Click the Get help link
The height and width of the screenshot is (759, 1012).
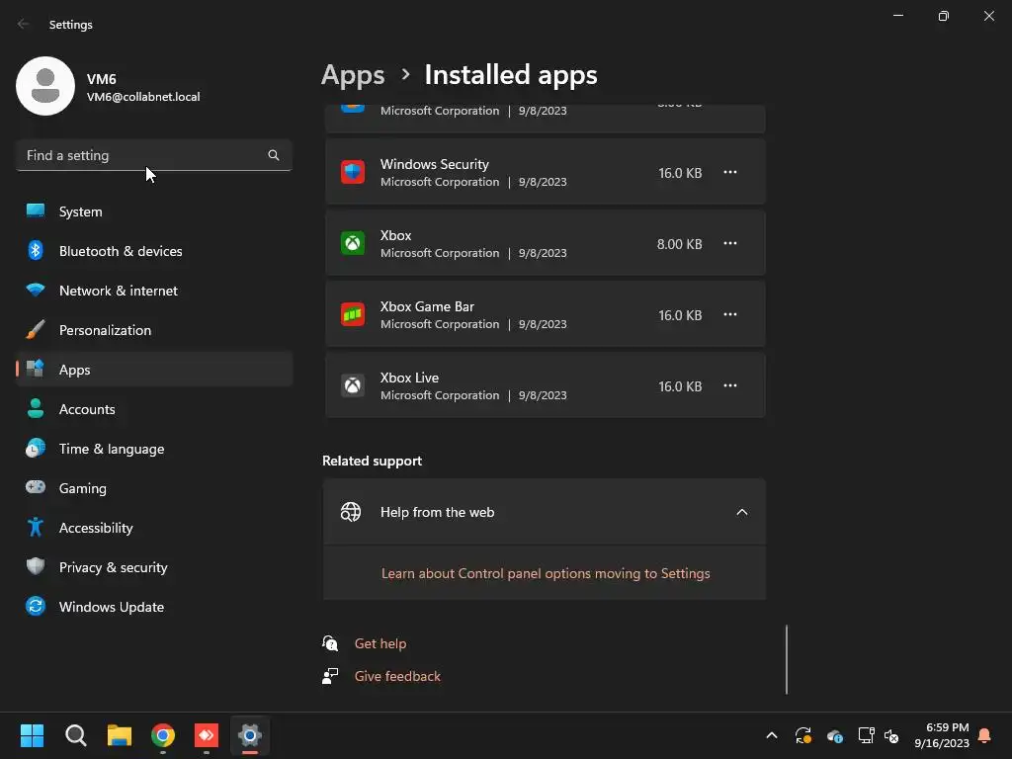click(380, 642)
